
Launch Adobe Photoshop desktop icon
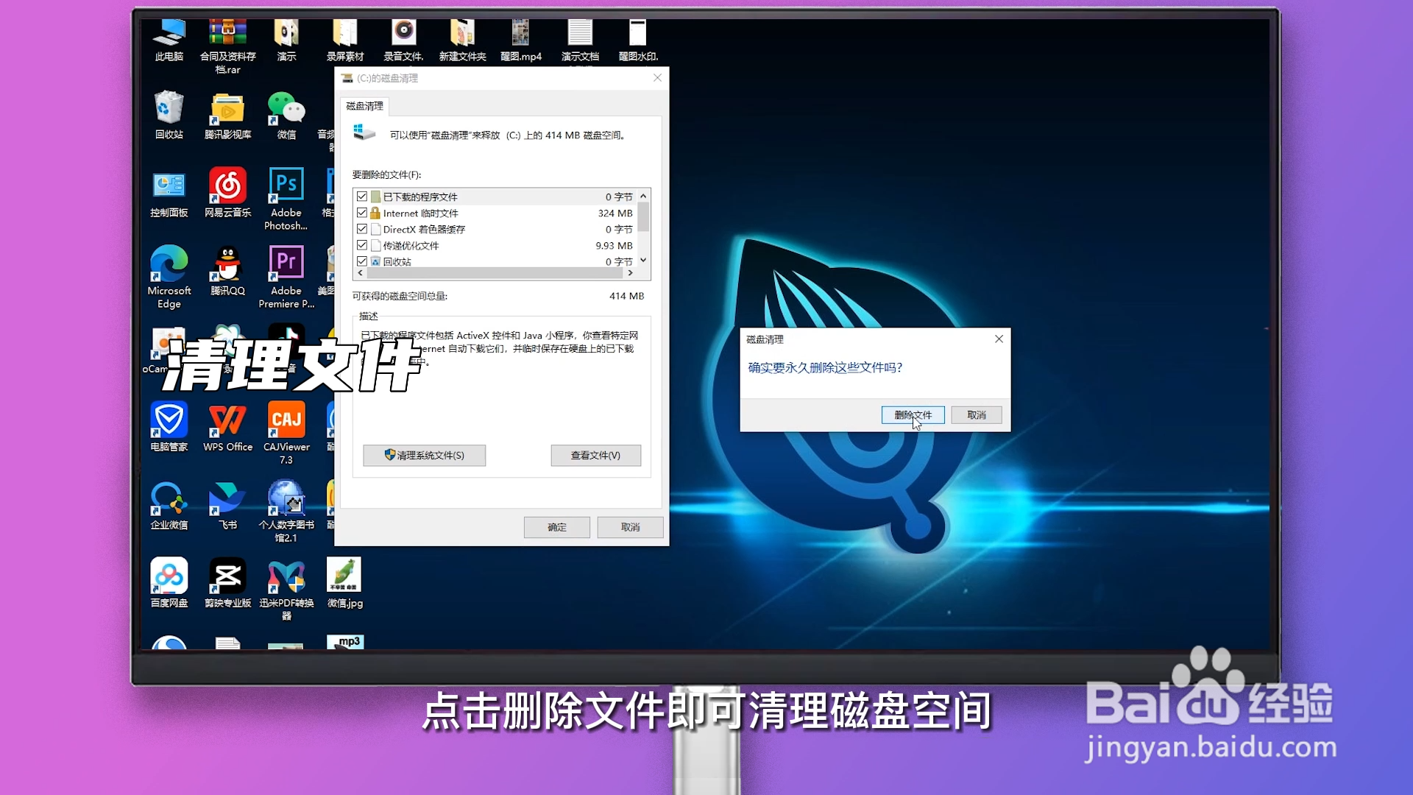286,199
